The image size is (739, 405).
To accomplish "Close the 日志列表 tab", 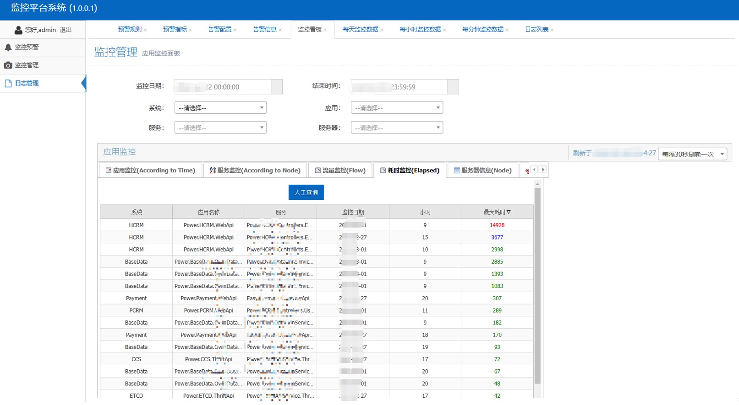I will (552, 30).
